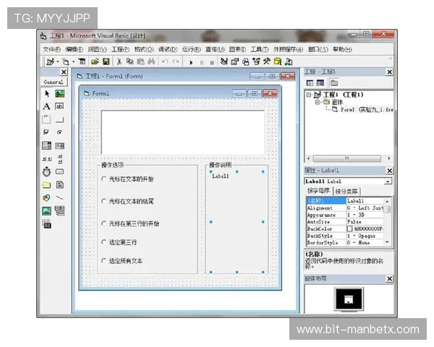Select the Data control in the toolbox
The height and width of the screenshot is (347, 434).
click(x=60, y=210)
